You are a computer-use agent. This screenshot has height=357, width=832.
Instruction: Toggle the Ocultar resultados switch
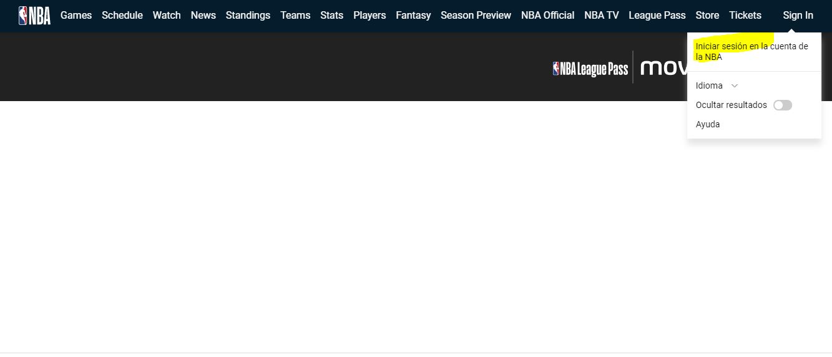(x=782, y=105)
